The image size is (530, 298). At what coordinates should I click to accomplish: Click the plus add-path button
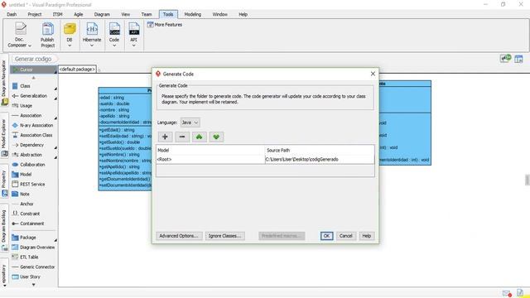click(165, 137)
